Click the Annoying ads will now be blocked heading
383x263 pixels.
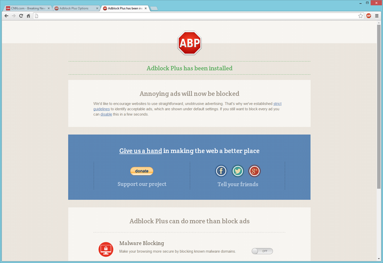(189, 94)
